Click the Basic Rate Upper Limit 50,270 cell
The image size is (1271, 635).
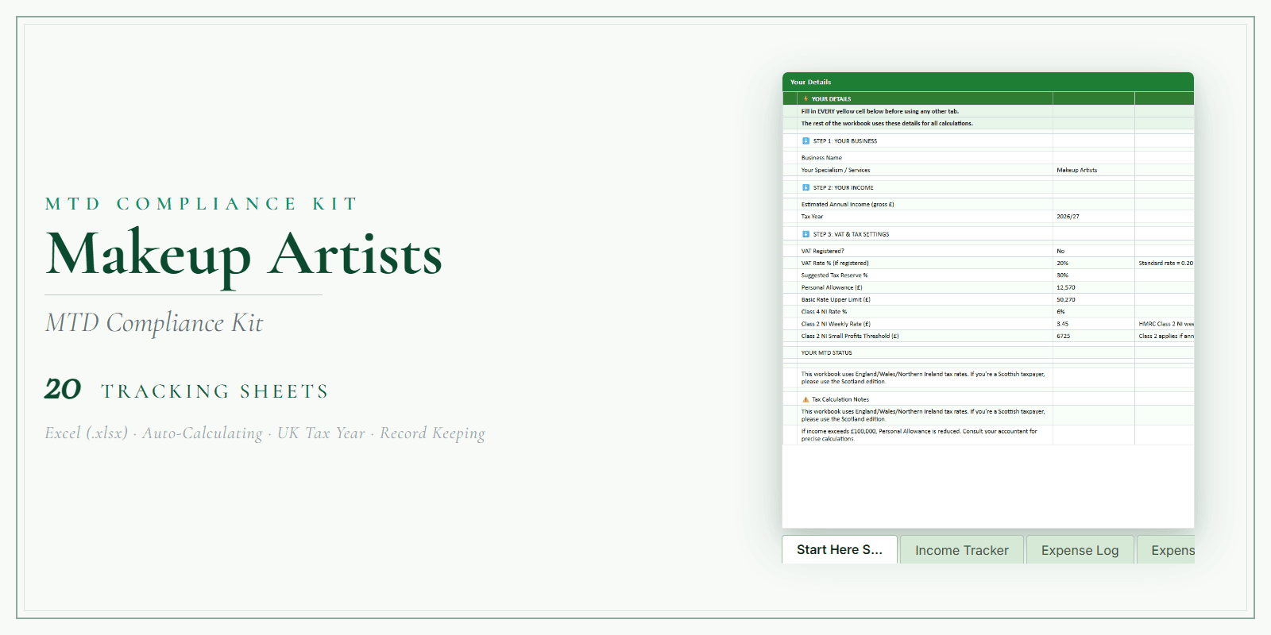click(x=1093, y=300)
